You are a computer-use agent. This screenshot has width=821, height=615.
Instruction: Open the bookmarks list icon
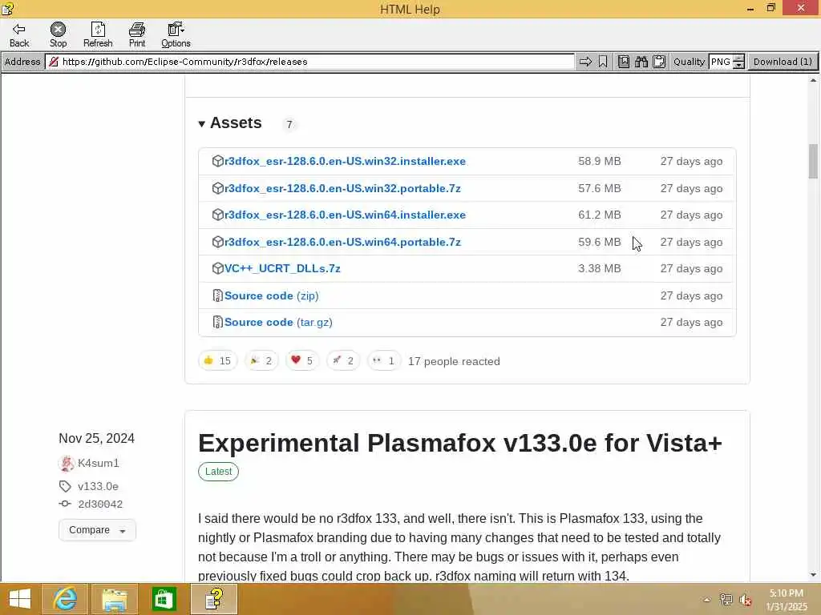624,62
